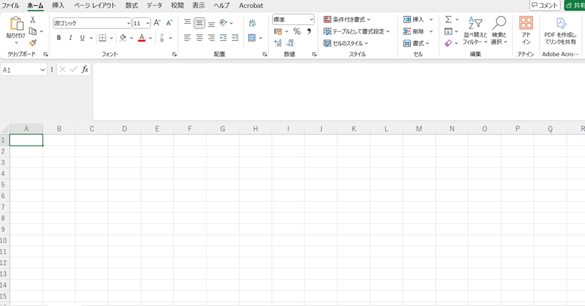Viewport: 585px width, 306px height.
Task: Open the number format 標準 dropdown
Action: (311, 20)
